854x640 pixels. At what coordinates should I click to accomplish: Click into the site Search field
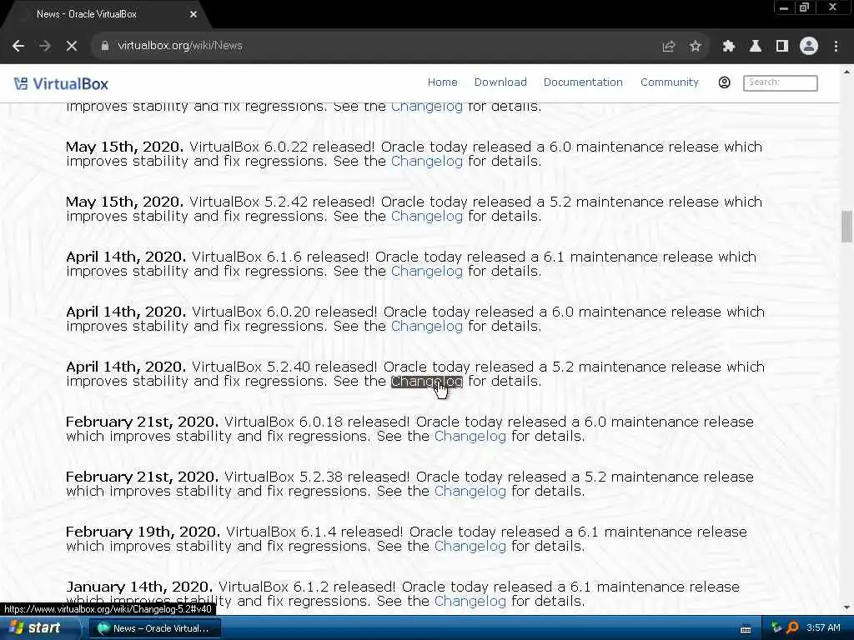pos(781,82)
